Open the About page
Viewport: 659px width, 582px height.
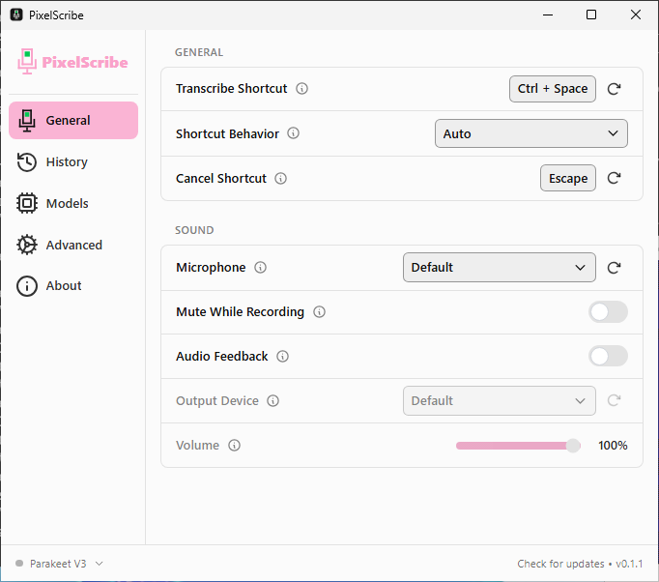(x=73, y=286)
